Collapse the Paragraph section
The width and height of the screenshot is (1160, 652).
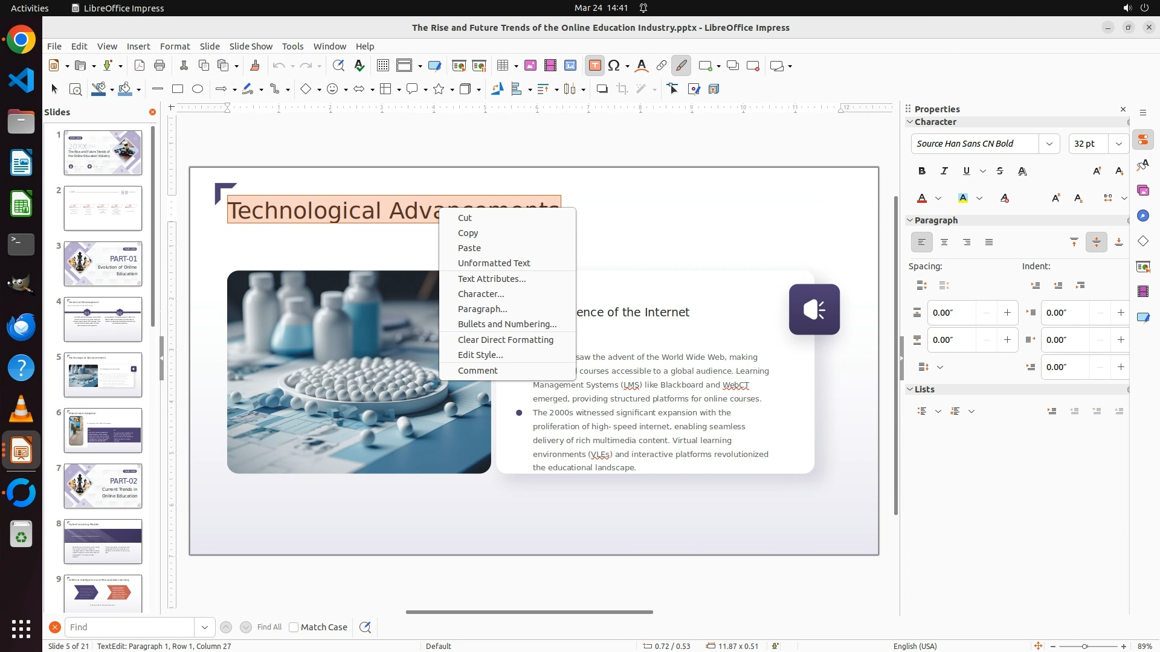click(910, 220)
